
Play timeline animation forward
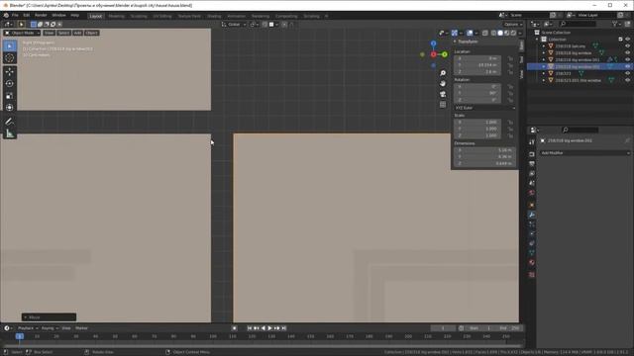269,328
